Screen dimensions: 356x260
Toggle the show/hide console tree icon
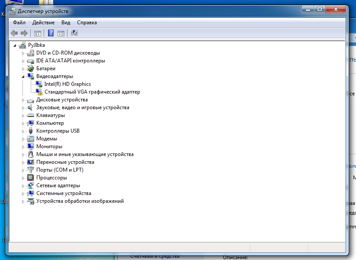[x=38, y=33]
